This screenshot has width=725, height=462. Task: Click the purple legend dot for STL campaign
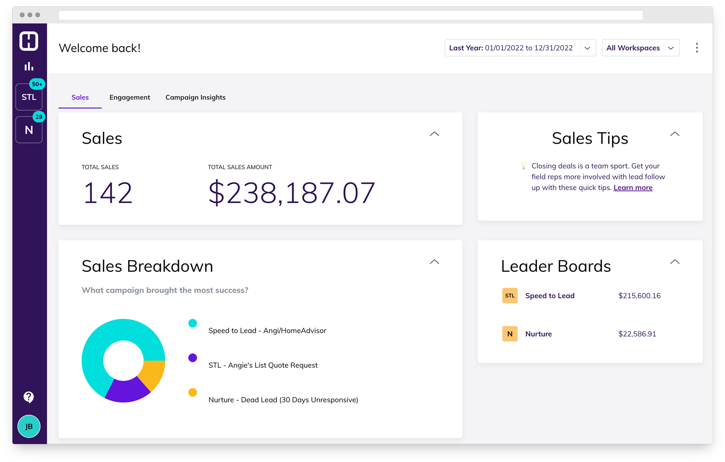click(x=193, y=358)
